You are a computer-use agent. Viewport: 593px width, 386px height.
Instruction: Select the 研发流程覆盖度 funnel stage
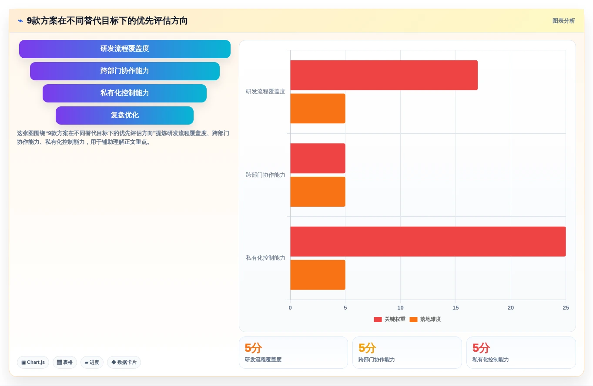pos(125,49)
